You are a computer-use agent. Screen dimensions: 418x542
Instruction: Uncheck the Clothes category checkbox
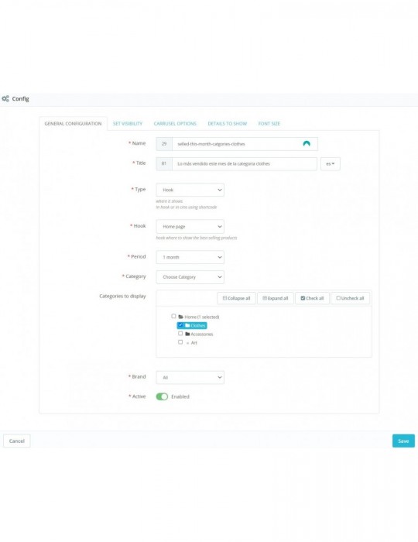coord(180,325)
